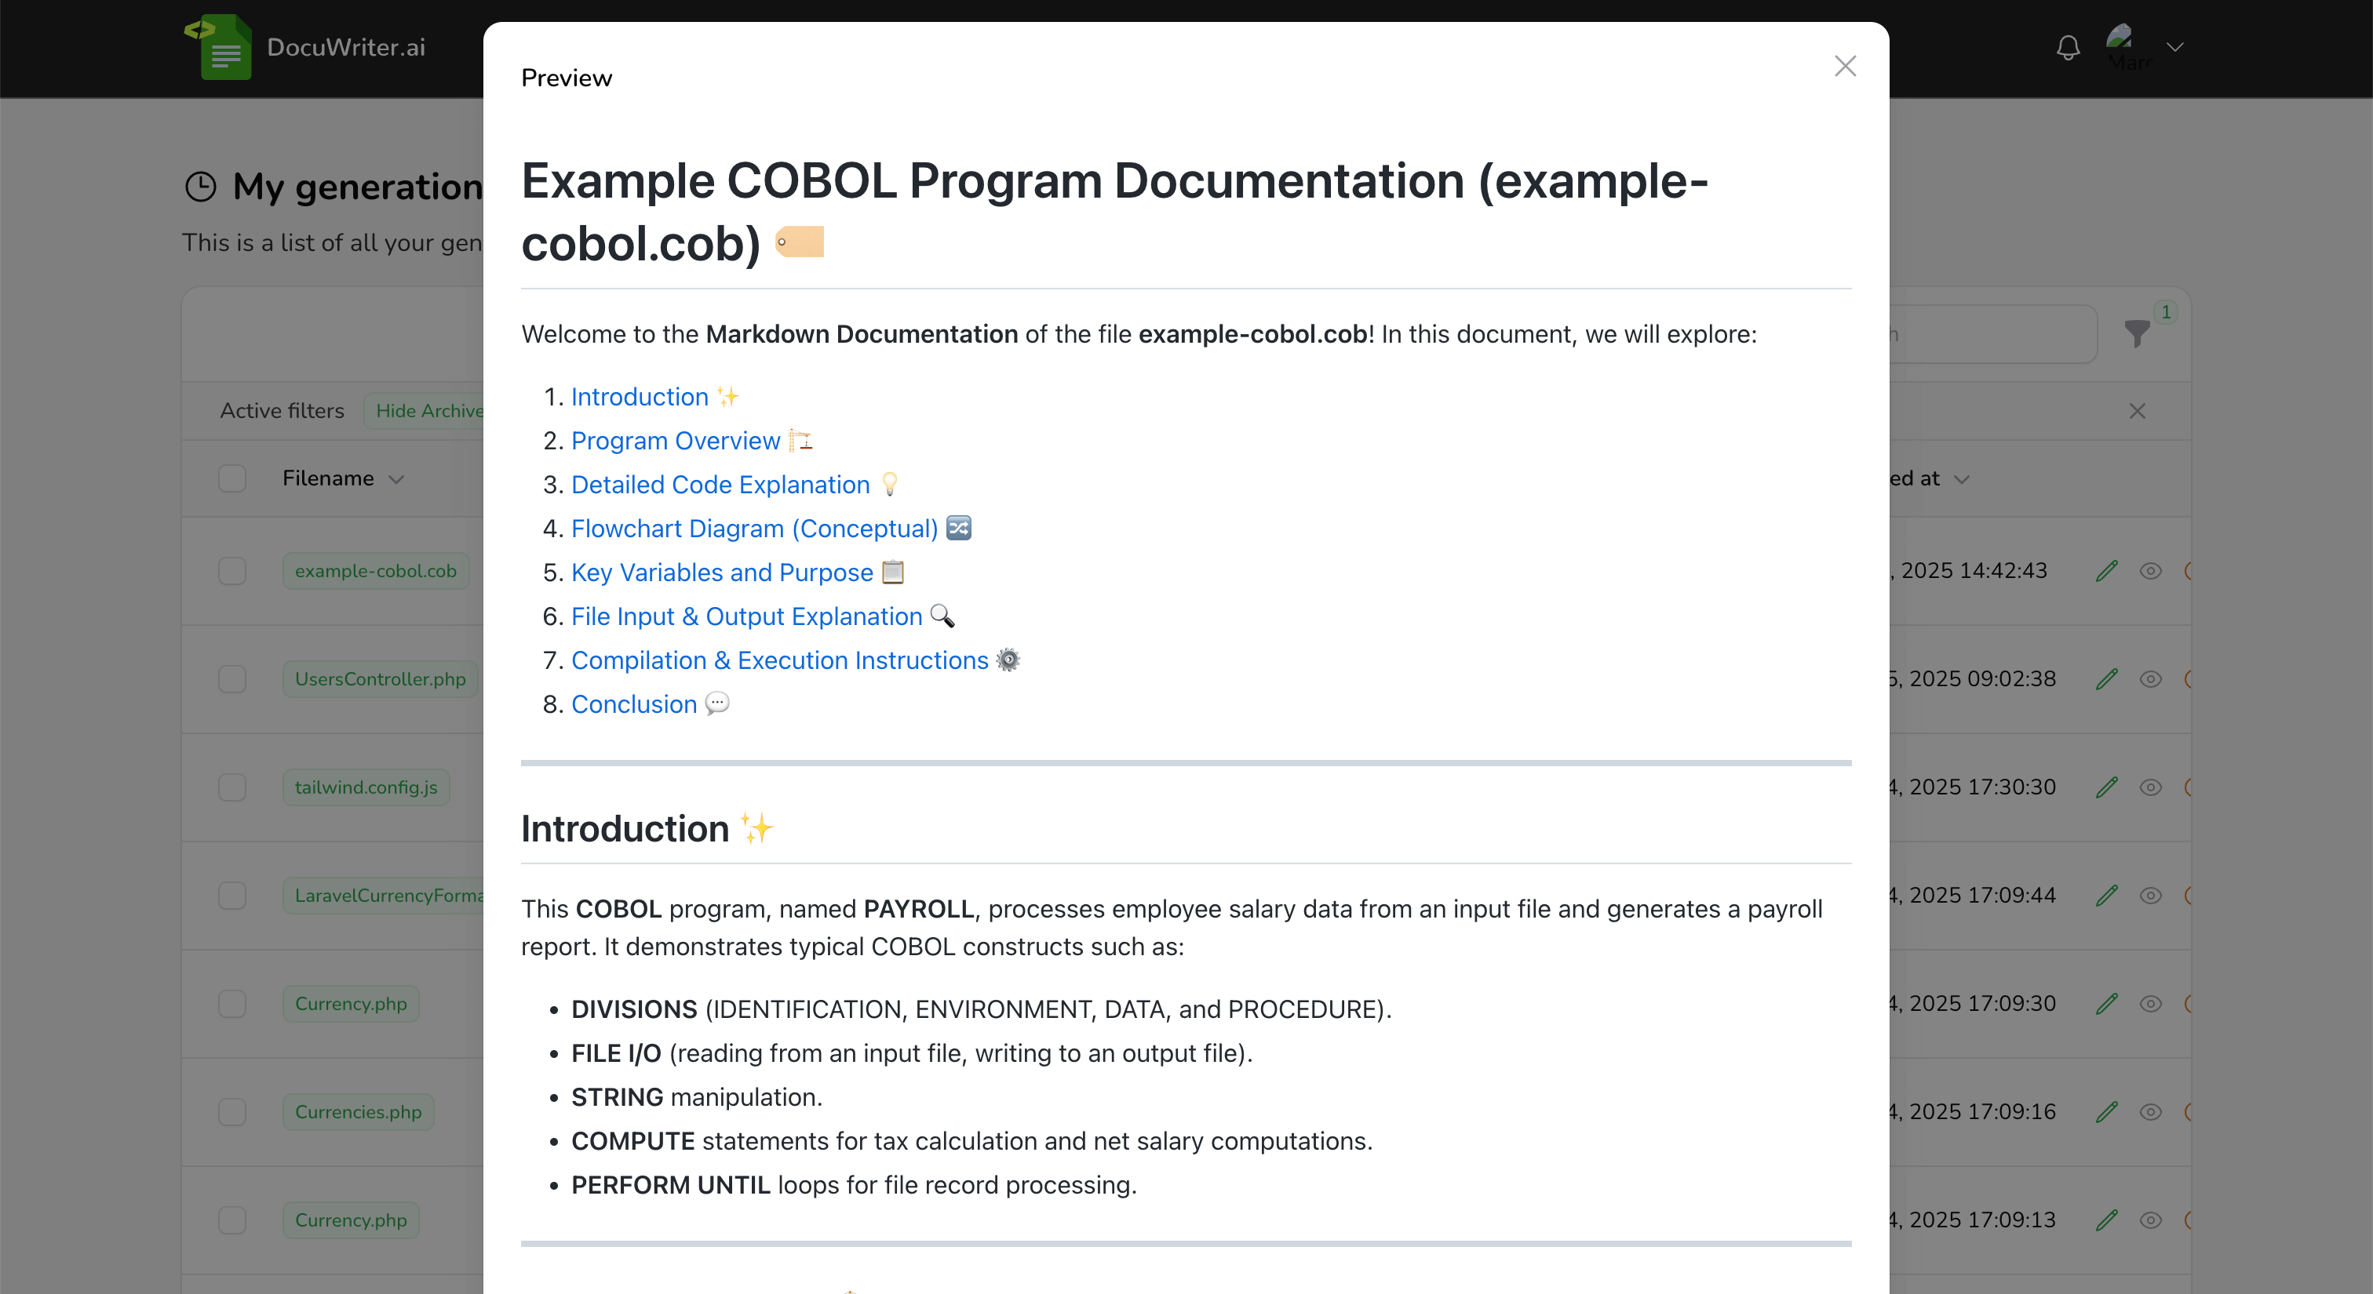Select the Active filters tab label
Screen dimensions: 2373x1294
(283, 409)
